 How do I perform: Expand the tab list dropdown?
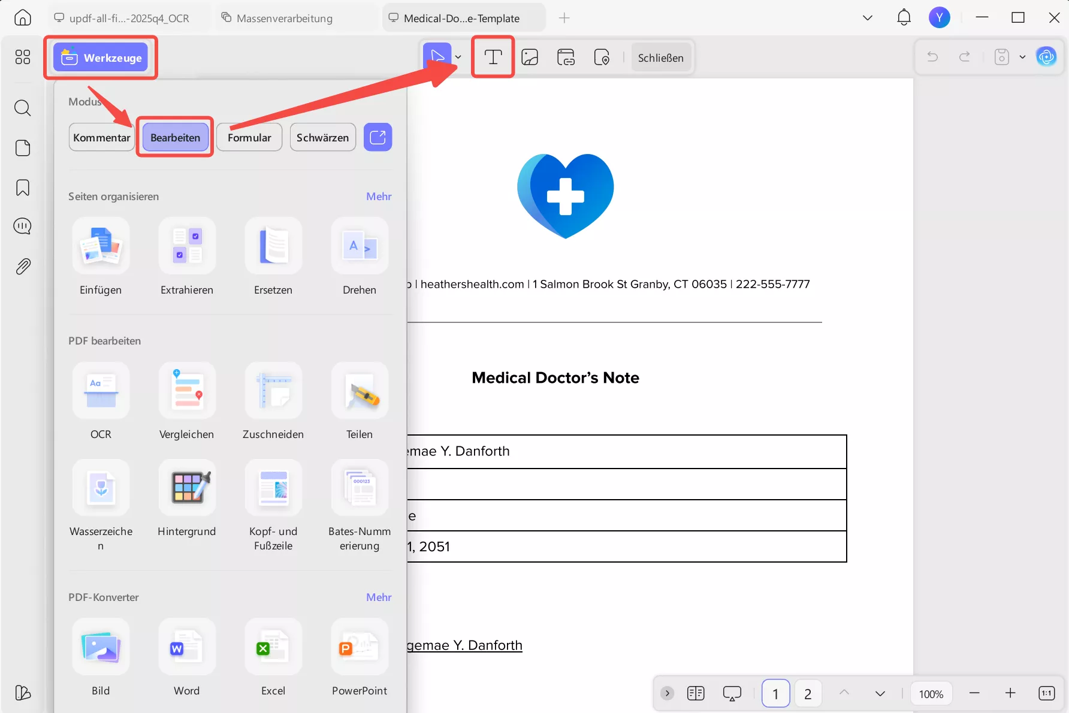(867, 18)
